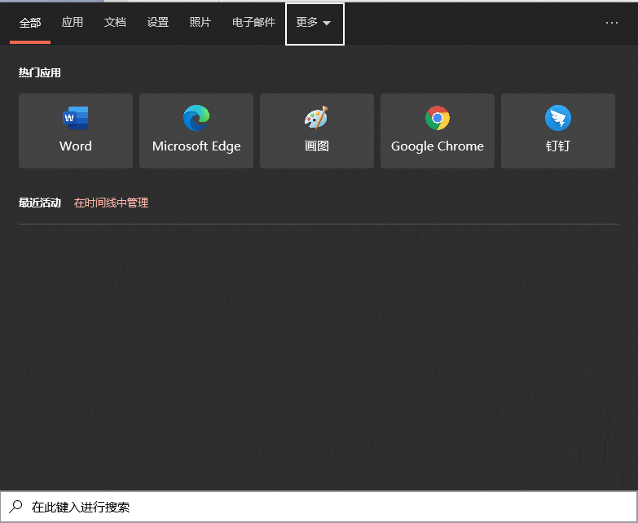Image resolution: width=638 pixels, height=523 pixels.
Task: Launch the Google Chrome app tile
Action: pyautogui.click(x=438, y=131)
